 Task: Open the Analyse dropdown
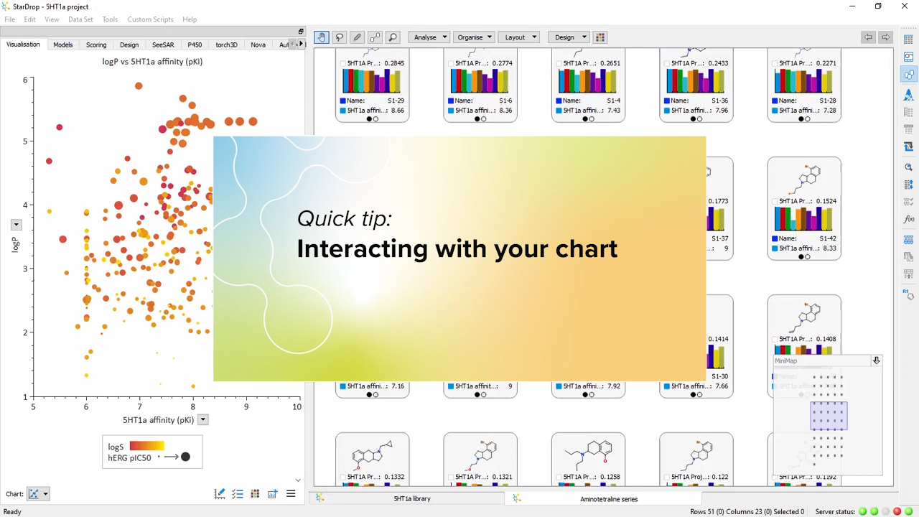[429, 37]
